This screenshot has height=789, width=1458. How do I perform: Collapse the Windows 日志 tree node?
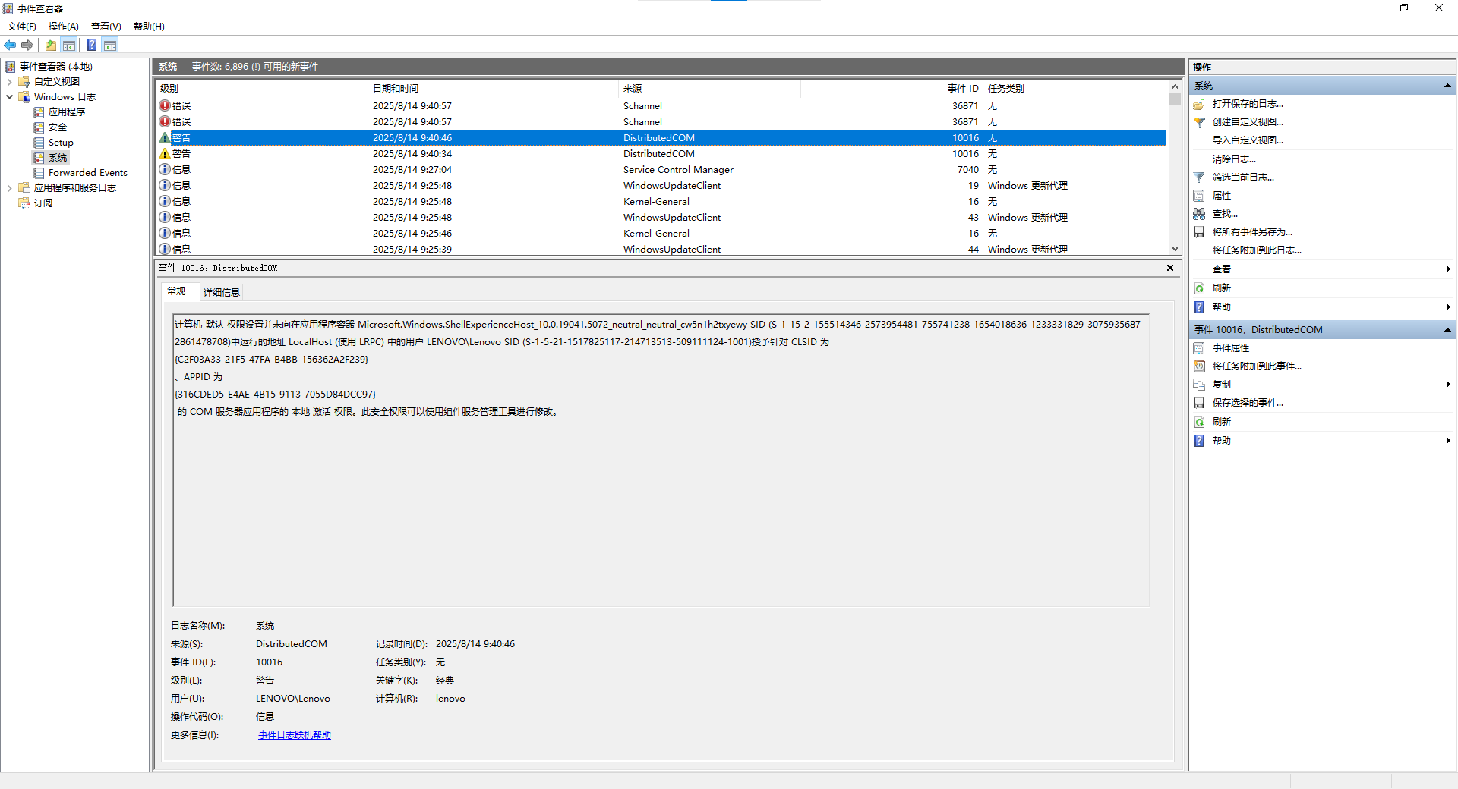click(x=9, y=97)
